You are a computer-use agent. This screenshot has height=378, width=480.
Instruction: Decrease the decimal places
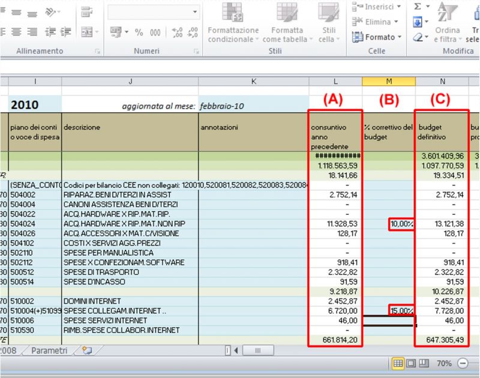point(192,32)
